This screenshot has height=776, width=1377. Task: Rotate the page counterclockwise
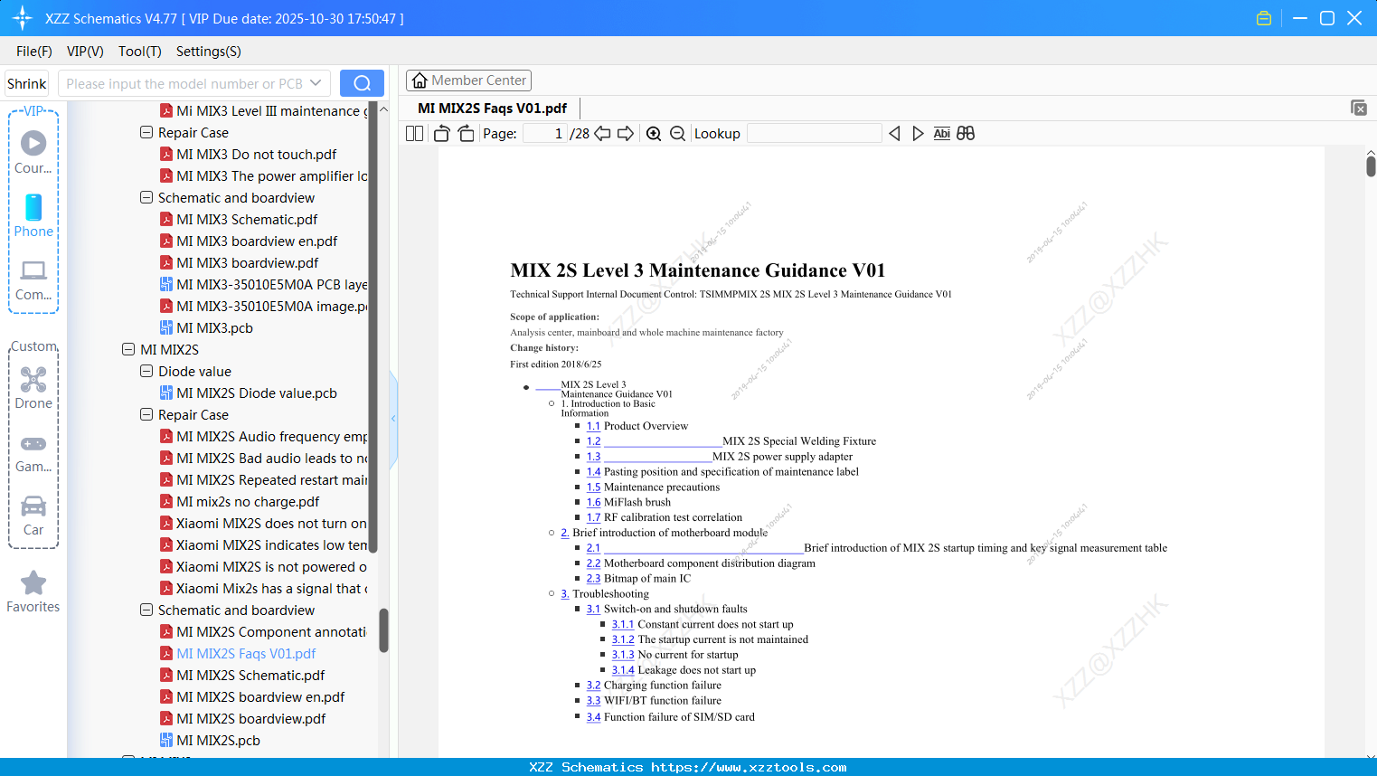click(x=442, y=133)
